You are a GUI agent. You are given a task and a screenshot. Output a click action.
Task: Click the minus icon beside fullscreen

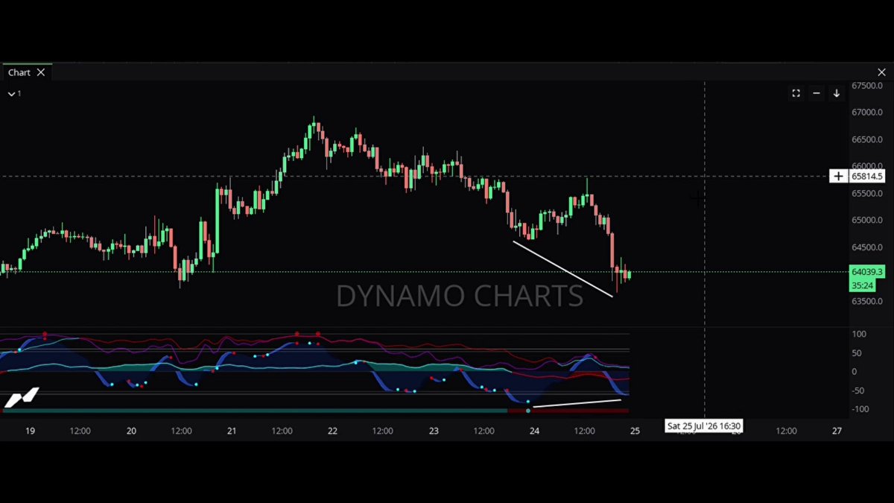[x=817, y=93]
